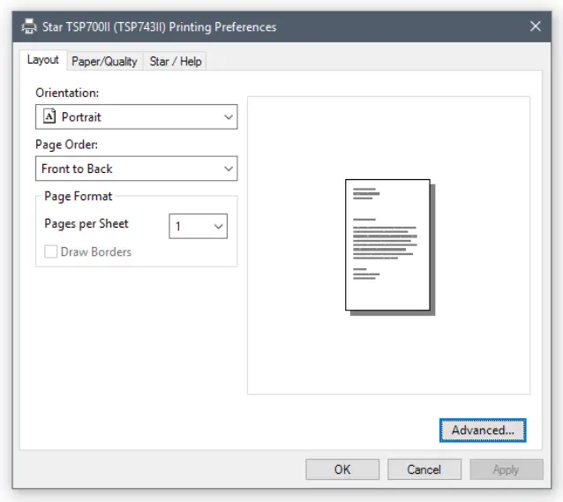Click the page layout preview thumbnail

coord(390,247)
